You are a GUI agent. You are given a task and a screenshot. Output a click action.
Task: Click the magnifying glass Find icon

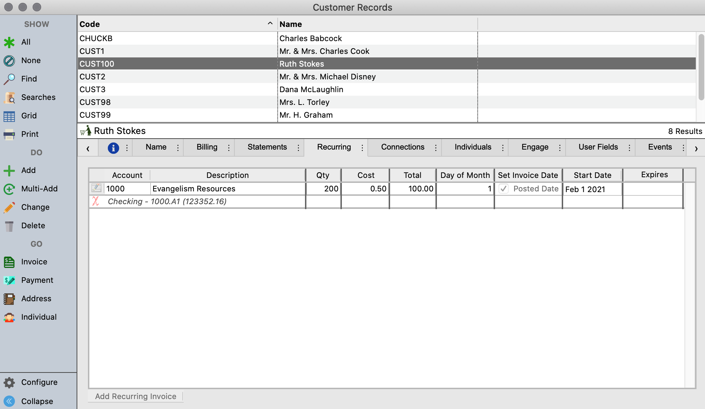[x=9, y=79]
